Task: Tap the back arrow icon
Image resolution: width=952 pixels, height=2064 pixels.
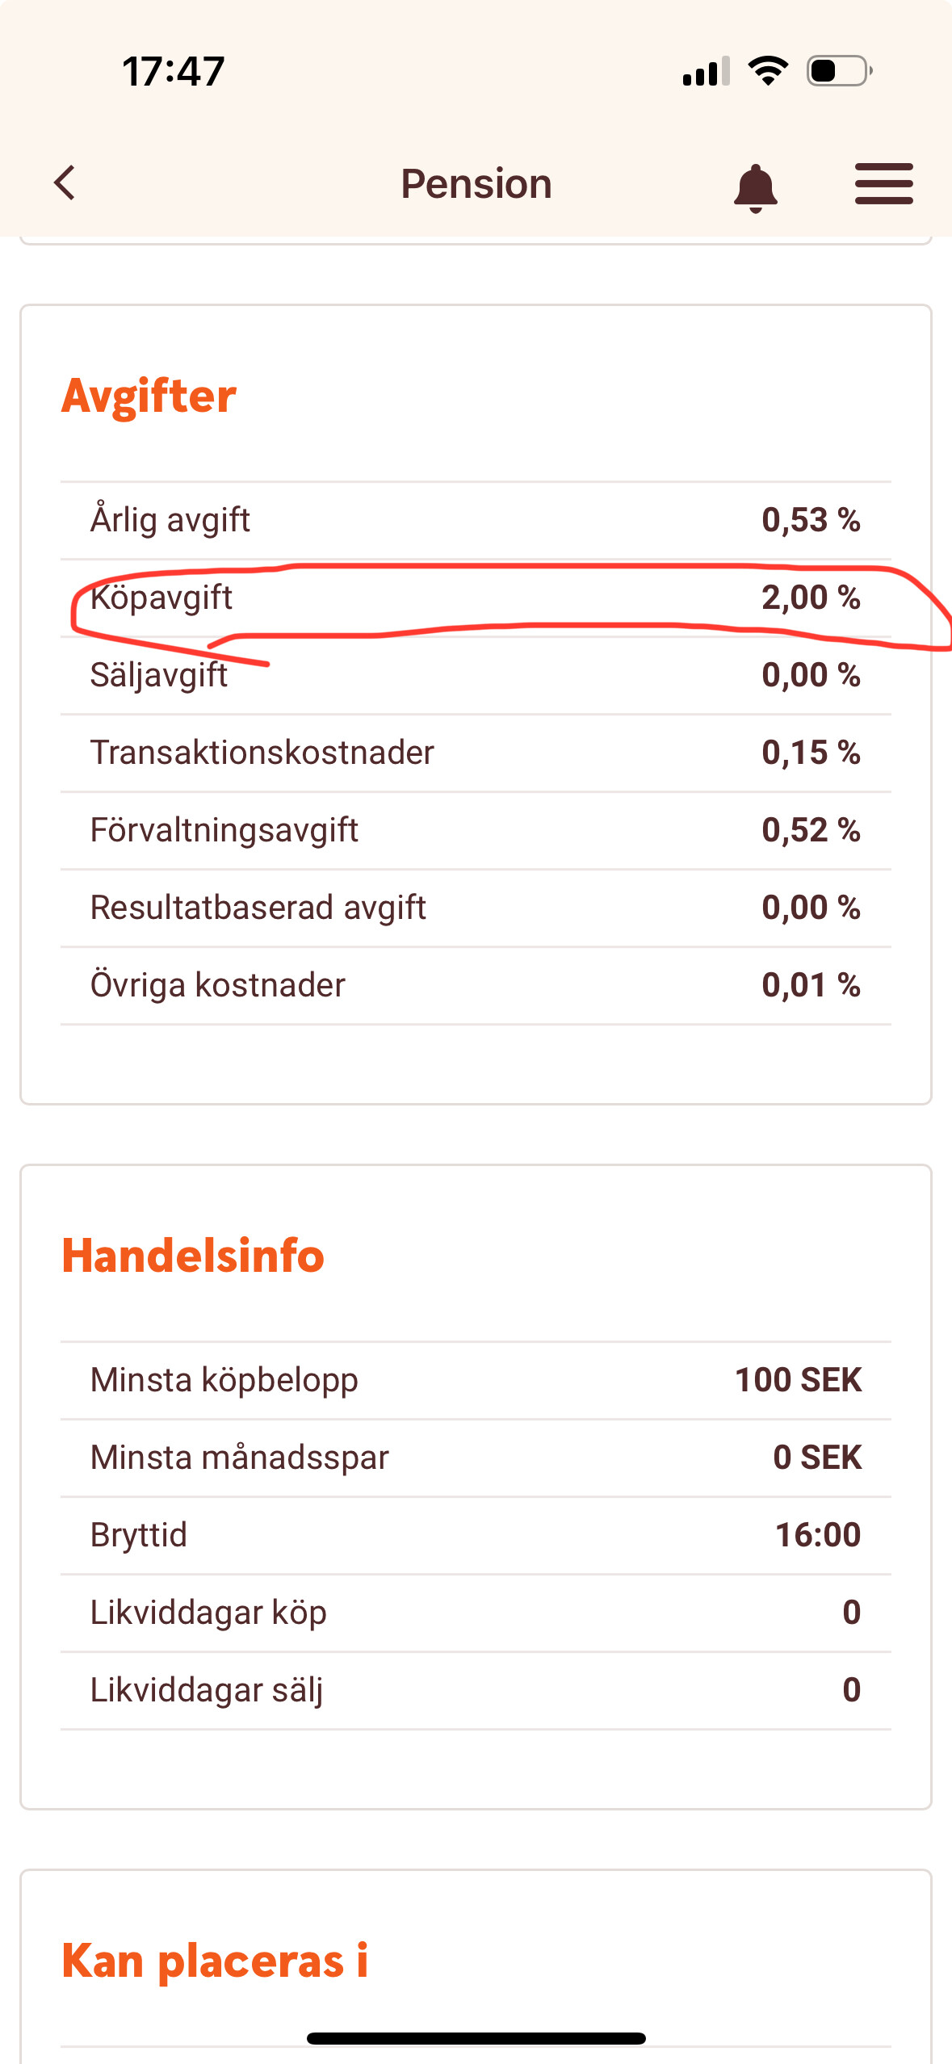Action: coord(65,183)
